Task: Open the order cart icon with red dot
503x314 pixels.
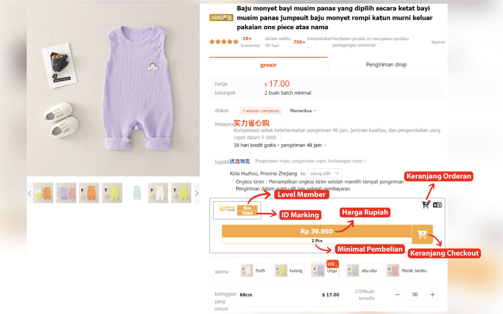Action: click(425, 204)
